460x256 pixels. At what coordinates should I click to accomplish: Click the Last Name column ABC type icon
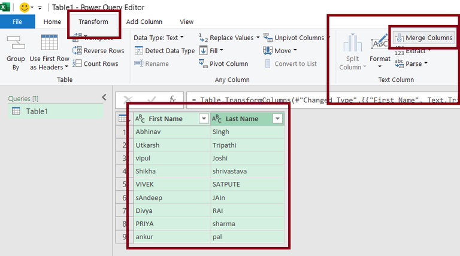[x=217, y=118]
